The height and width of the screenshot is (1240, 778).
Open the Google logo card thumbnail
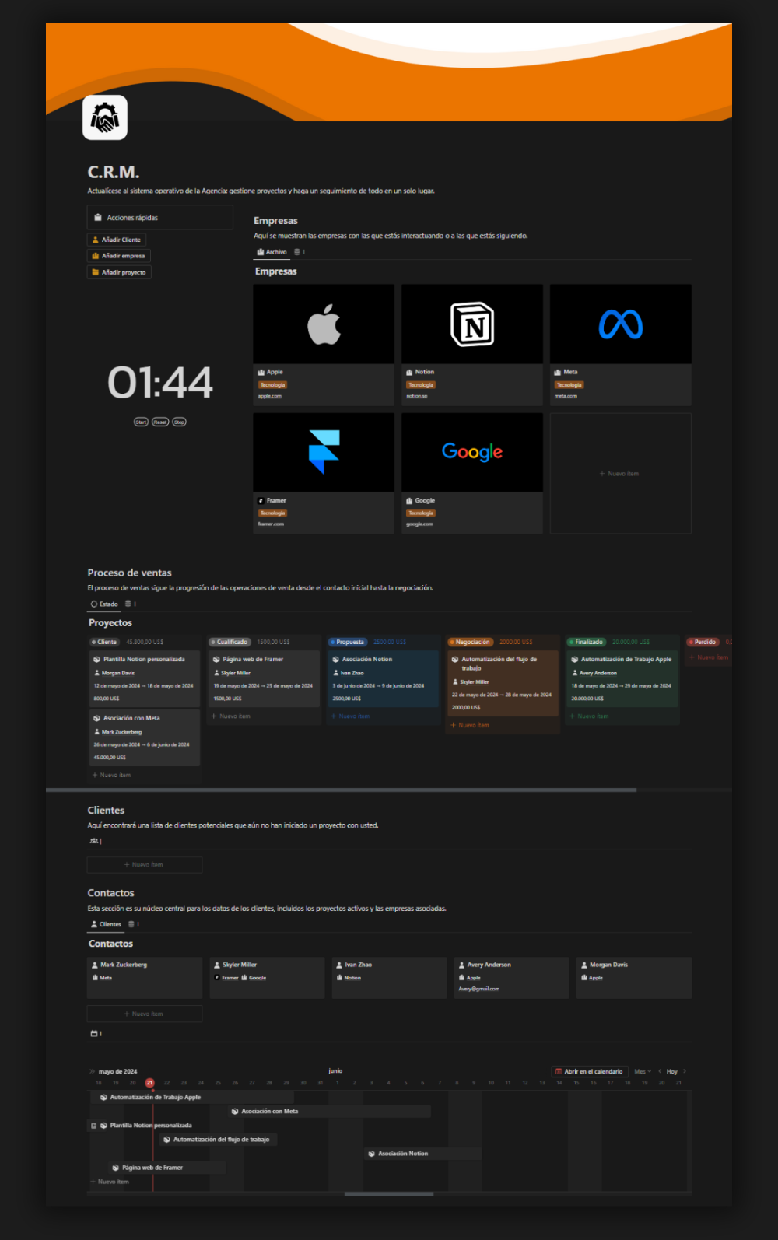(x=472, y=452)
